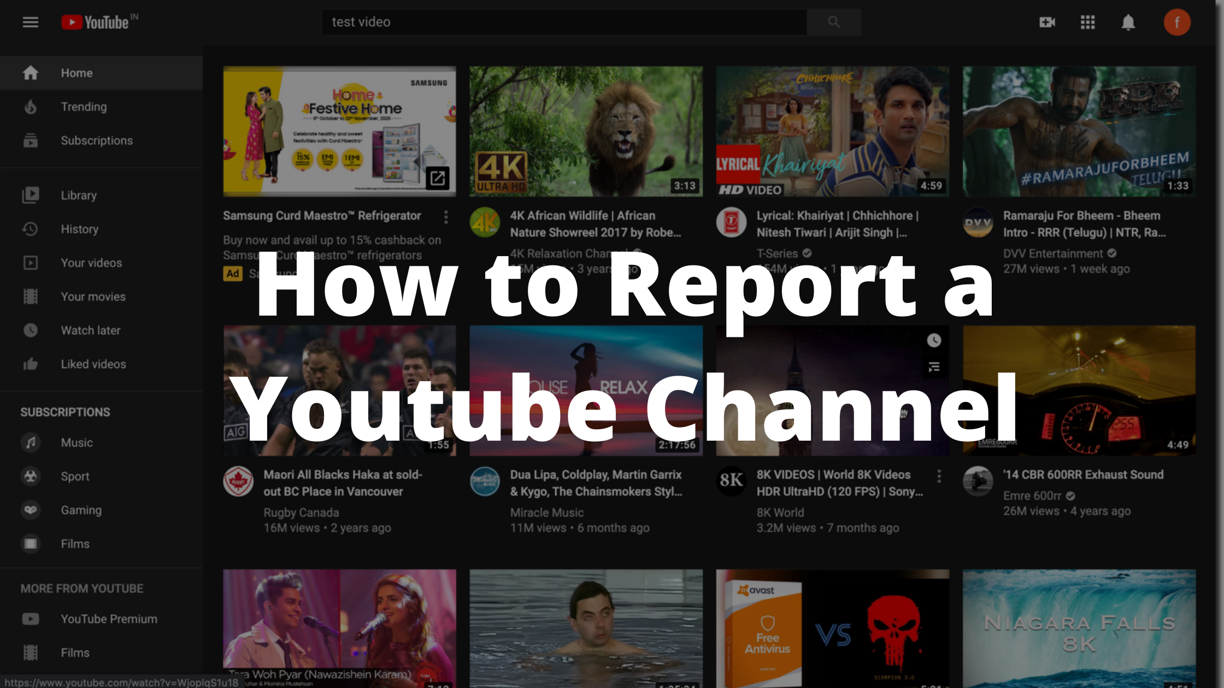Open the Your videos play icon

31,263
